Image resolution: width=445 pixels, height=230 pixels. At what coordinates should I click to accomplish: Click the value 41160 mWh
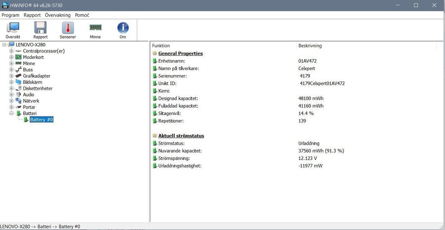coord(311,106)
